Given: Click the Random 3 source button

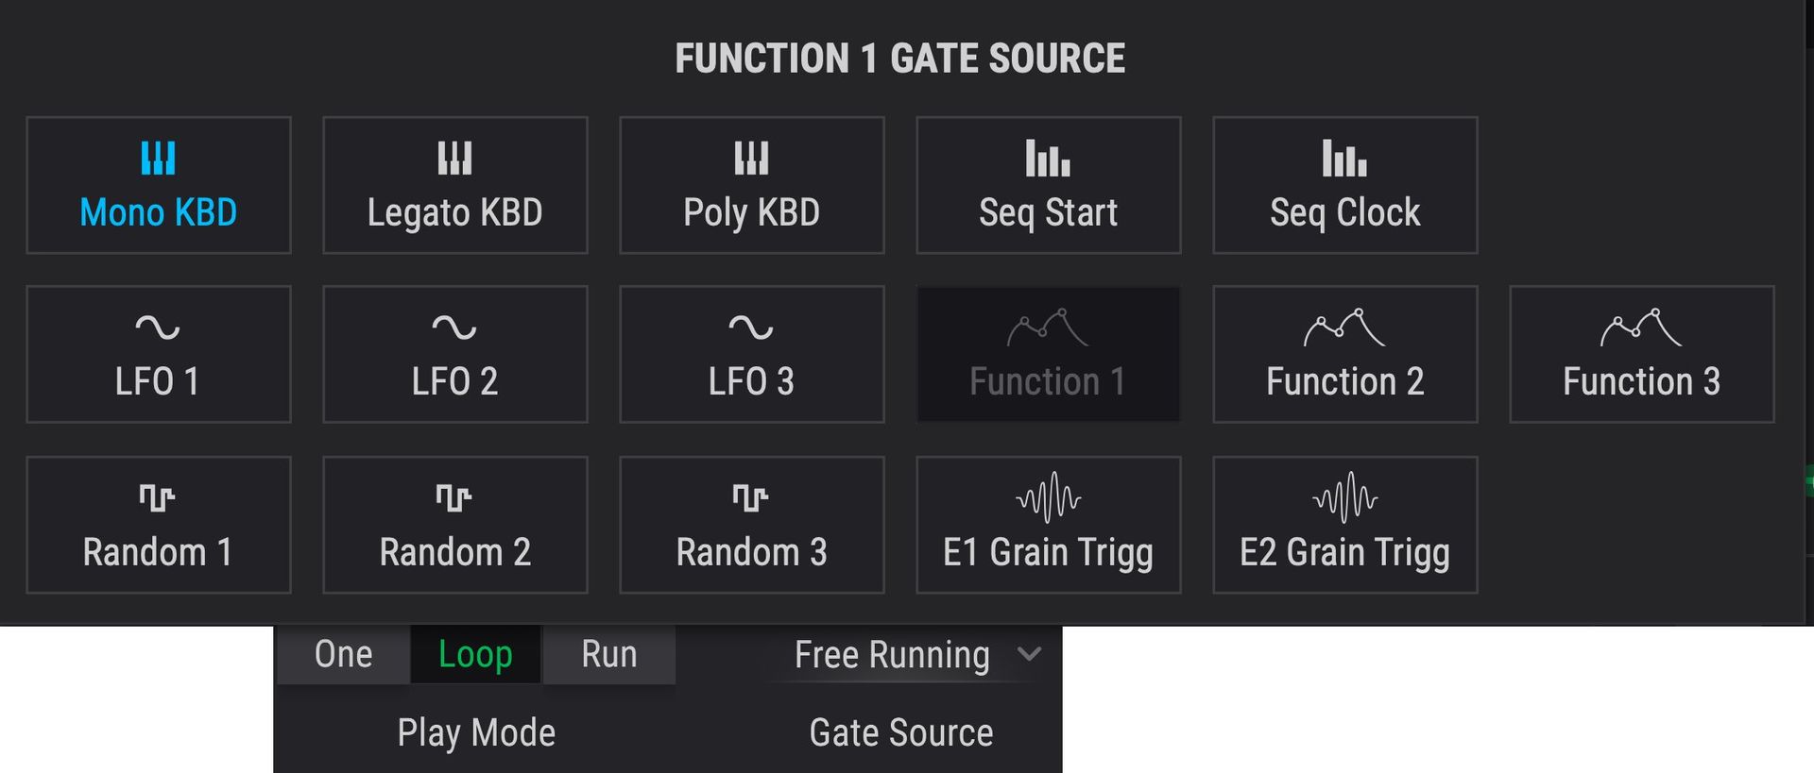Looking at the screenshot, I should [752, 525].
